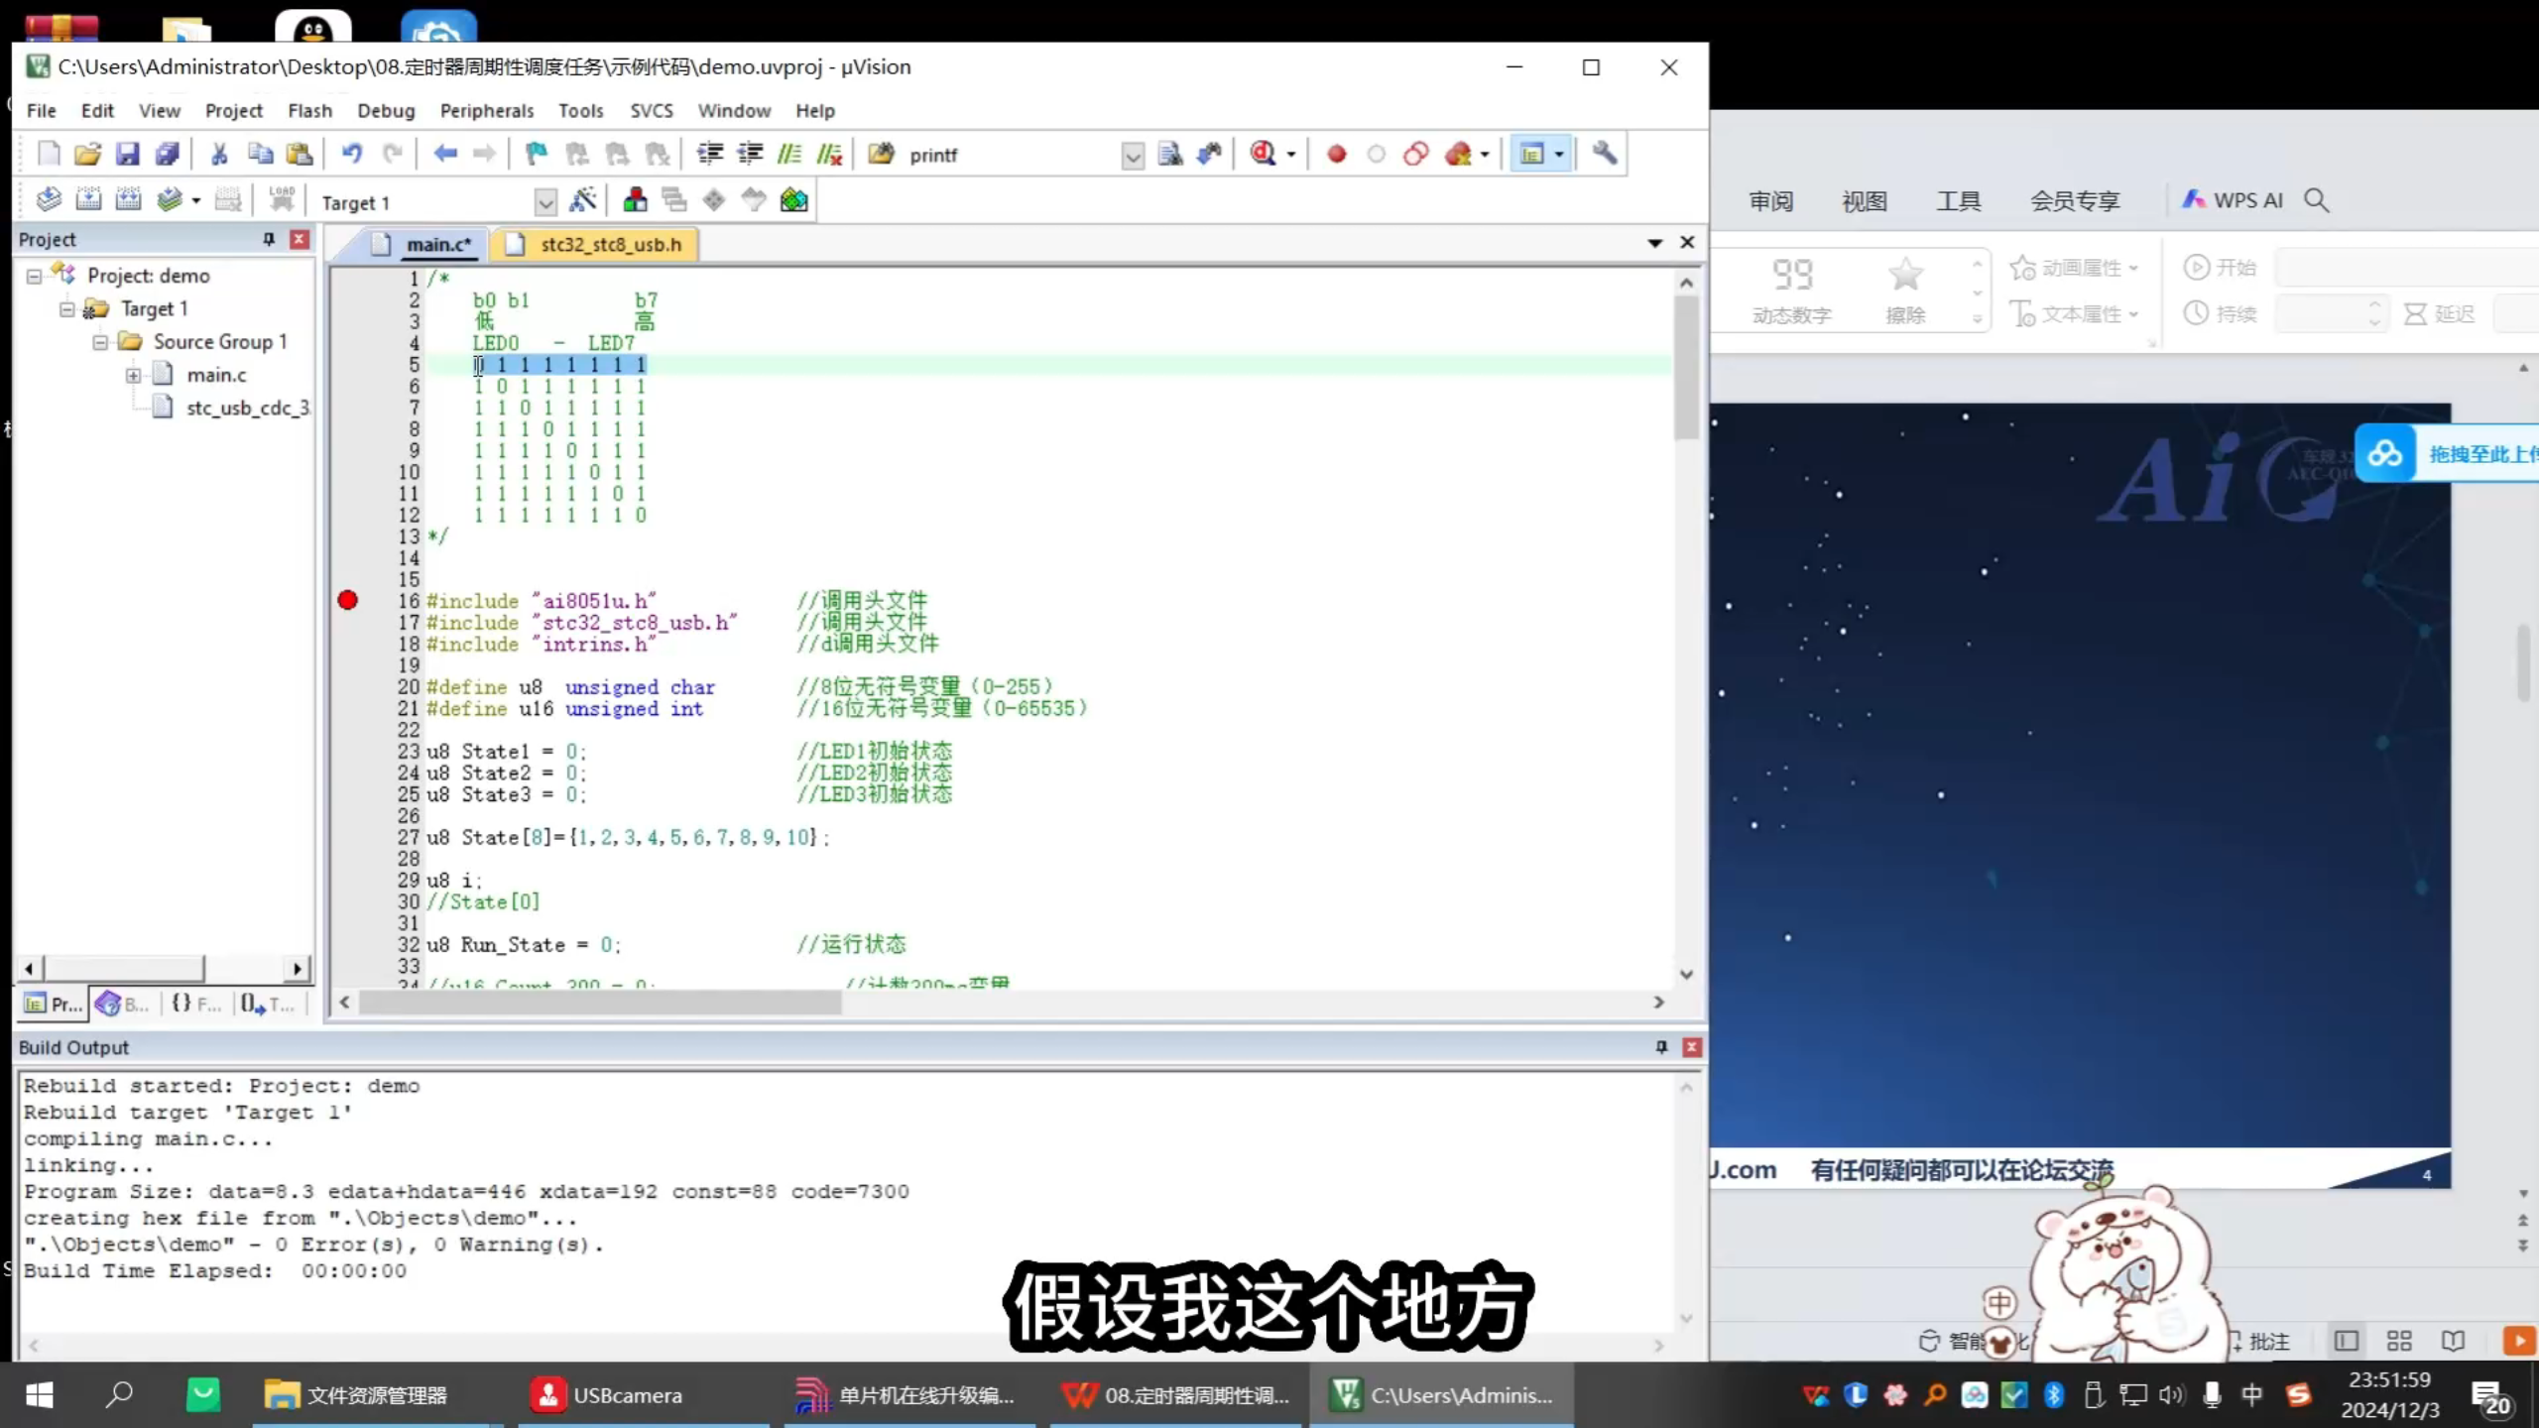The height and width of the screenshot is (1428, 2539).
Task: Open the Target 1 selection dropdown
Action: coord(546,201)
